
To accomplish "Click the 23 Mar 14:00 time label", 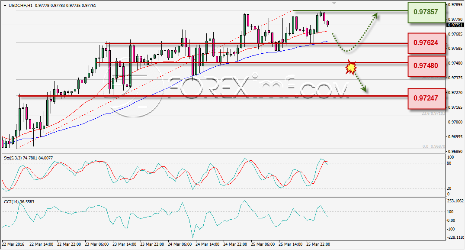I will pyautogui.click(x=124, y=244).
